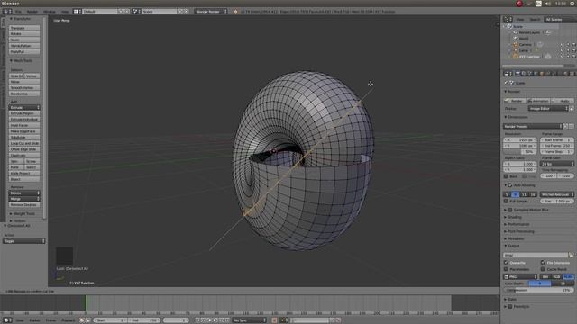Open the outliner View menu
The image size is (577, 324).
point(520,20)
